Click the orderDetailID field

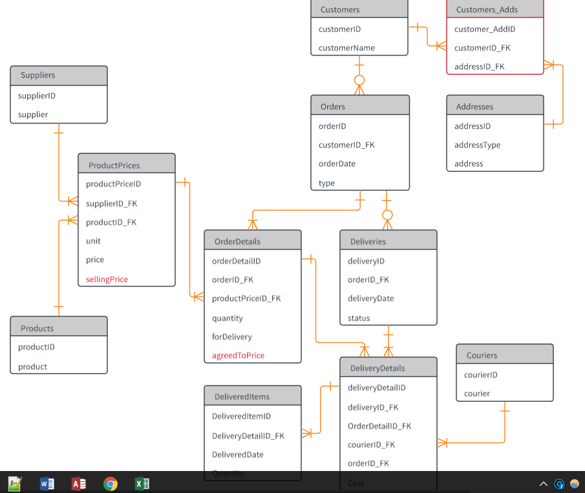[236, 261]
